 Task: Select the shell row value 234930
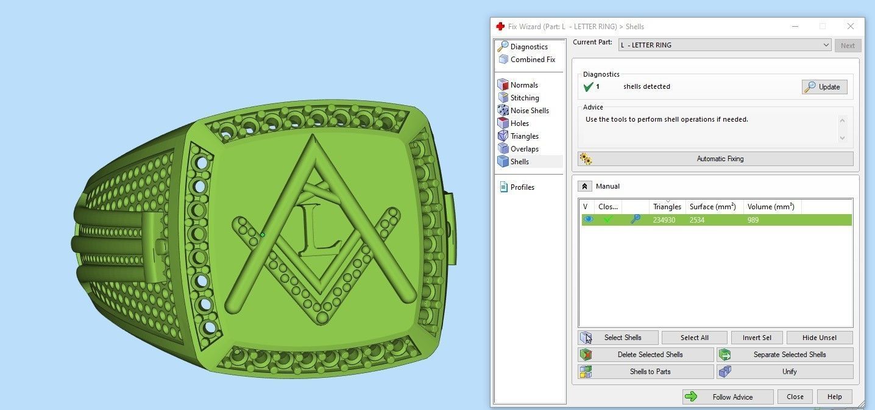(x=664, y=220)
